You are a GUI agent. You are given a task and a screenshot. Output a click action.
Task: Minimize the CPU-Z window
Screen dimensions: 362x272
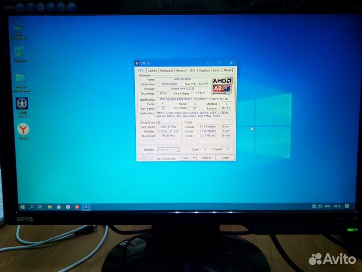click(208, 63)
